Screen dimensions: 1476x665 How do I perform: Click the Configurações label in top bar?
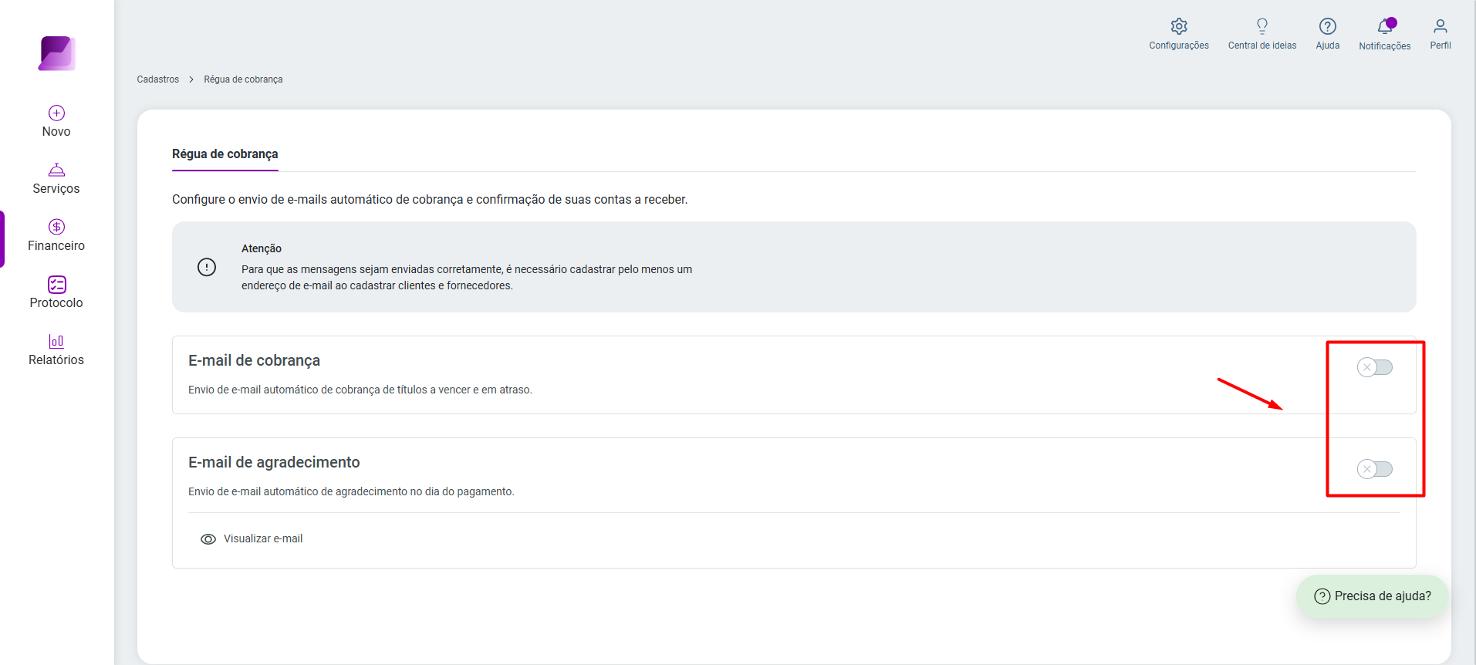click(x=1178, y=46)
